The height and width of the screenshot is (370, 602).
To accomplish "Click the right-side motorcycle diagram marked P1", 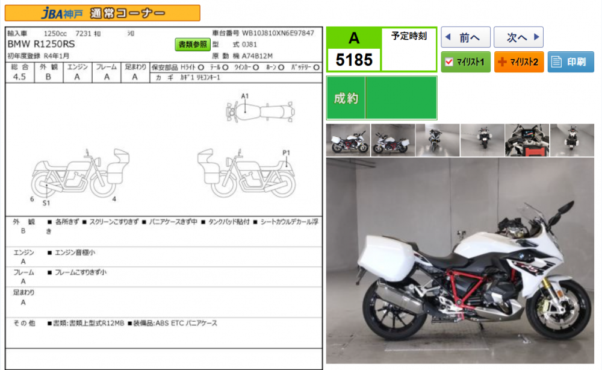I will 246,173.
